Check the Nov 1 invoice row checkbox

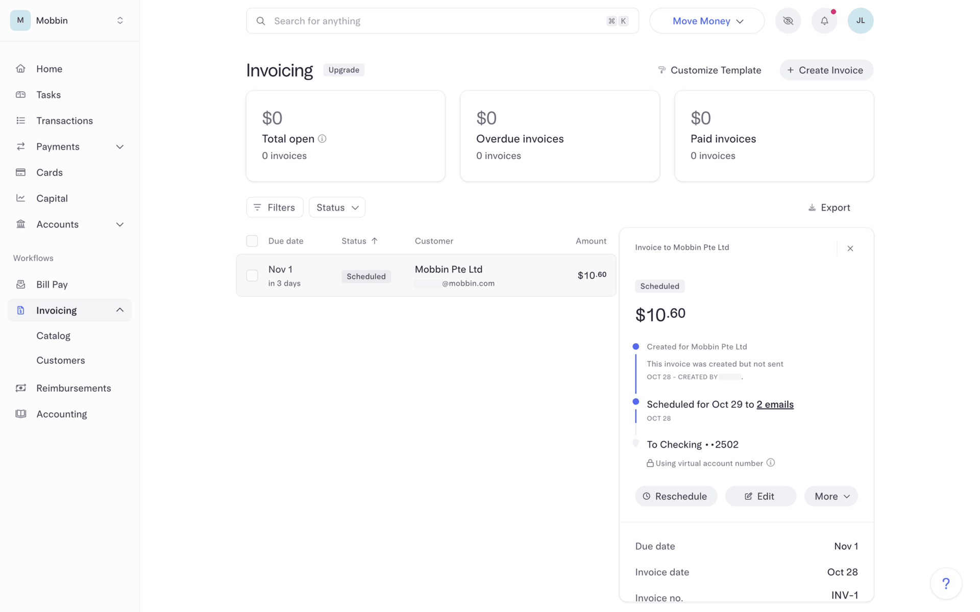[252, 275]
